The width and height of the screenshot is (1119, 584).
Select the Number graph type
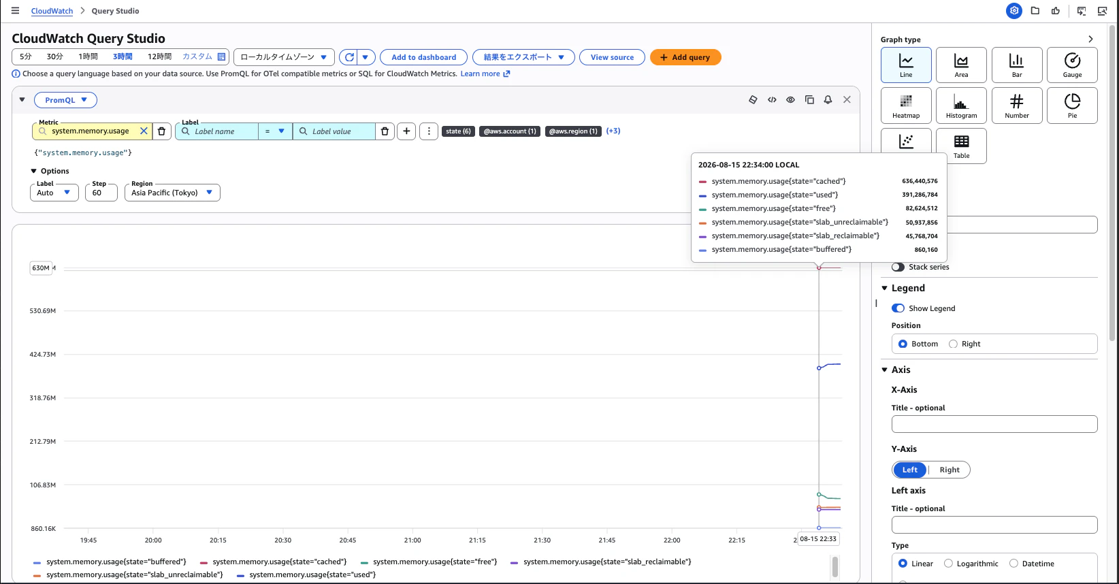coord(1017,106)
